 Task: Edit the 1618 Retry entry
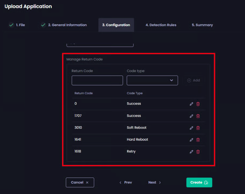pyautogui.click(x=191, y=152)
